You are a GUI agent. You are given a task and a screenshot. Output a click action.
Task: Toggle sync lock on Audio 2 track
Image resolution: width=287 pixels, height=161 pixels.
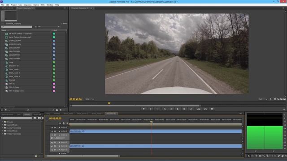55,146
